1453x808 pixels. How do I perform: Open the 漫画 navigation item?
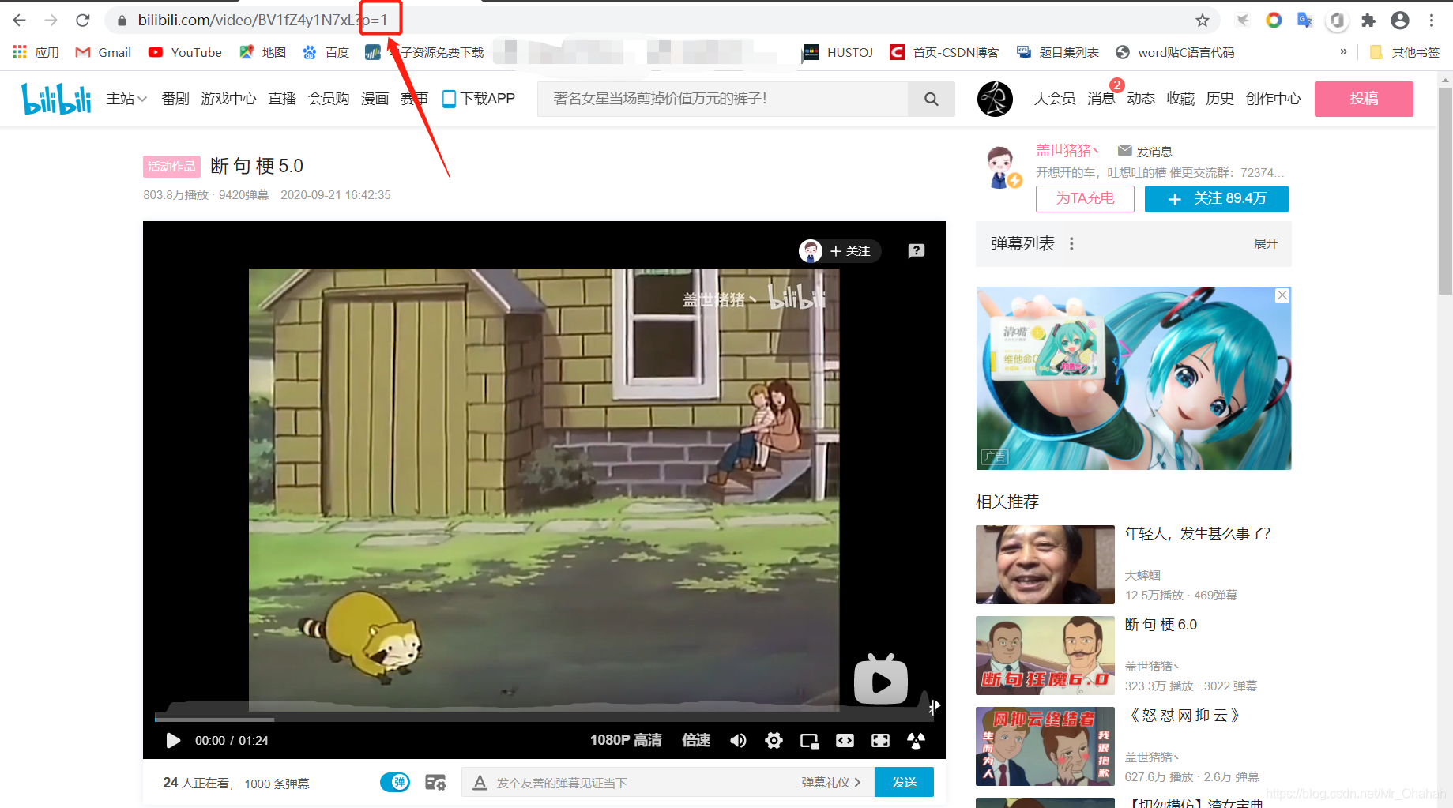pyautogui.click(x=375, y=99)
